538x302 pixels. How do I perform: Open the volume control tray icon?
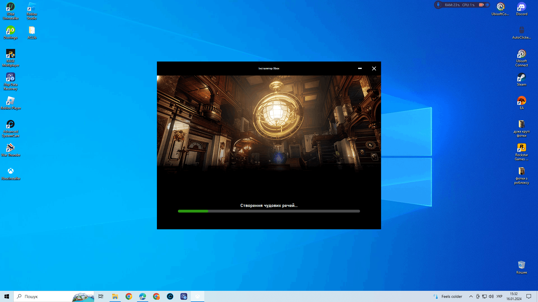[x=491, y=296]
